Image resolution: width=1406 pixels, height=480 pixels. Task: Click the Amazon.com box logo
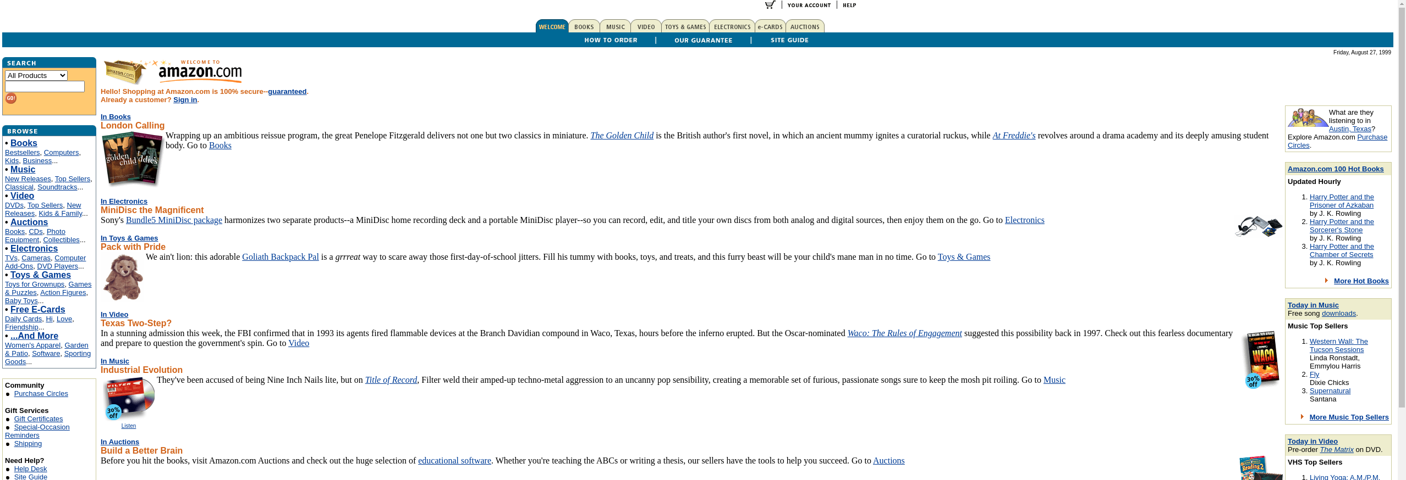coord(172,72)
